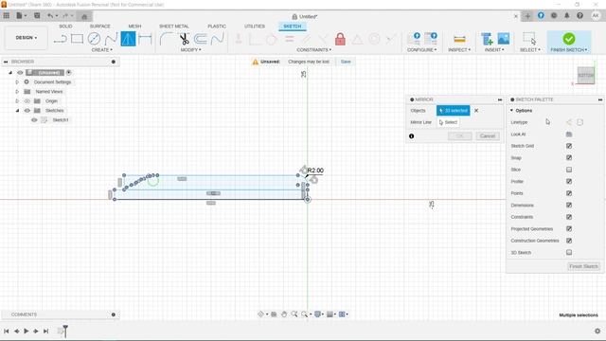Click the Home icon
This screenshot has height=341, width=606.
(x=84, y=16)
